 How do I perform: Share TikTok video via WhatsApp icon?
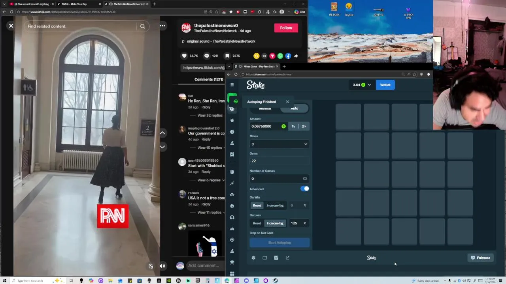coord(280,56)
